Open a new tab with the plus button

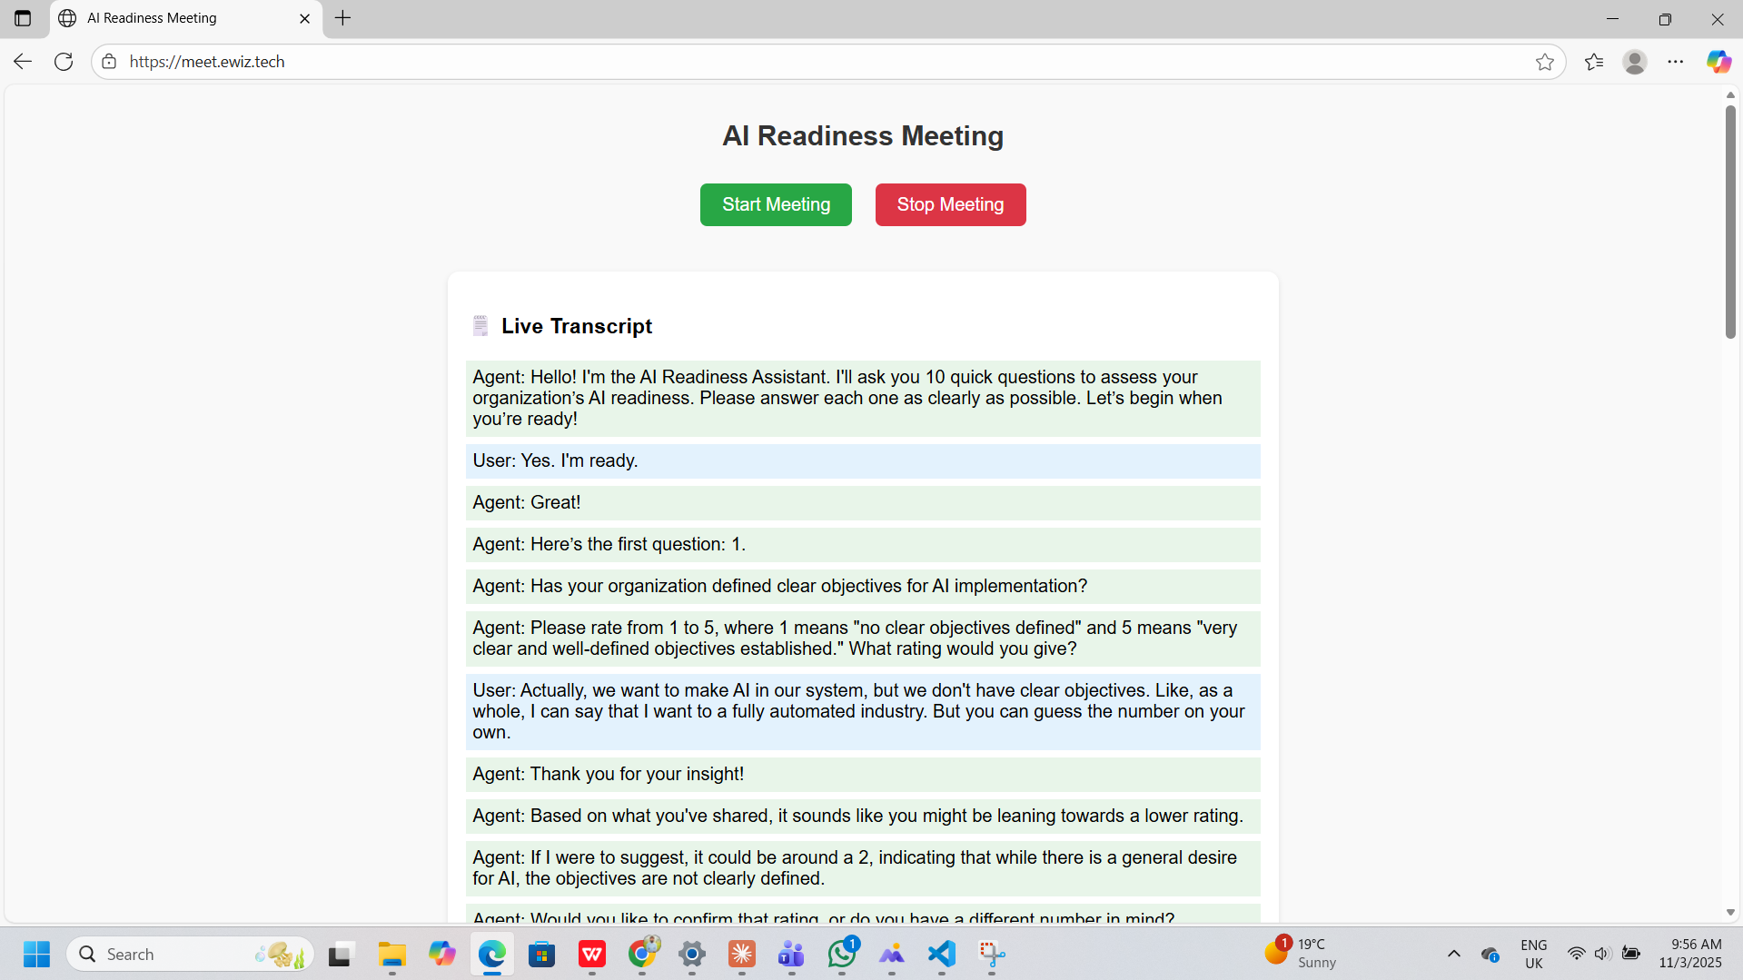pyautogui.click(x=342, y=18)
